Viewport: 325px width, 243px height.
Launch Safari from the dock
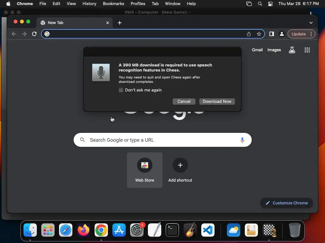click(x=66, y=230)
